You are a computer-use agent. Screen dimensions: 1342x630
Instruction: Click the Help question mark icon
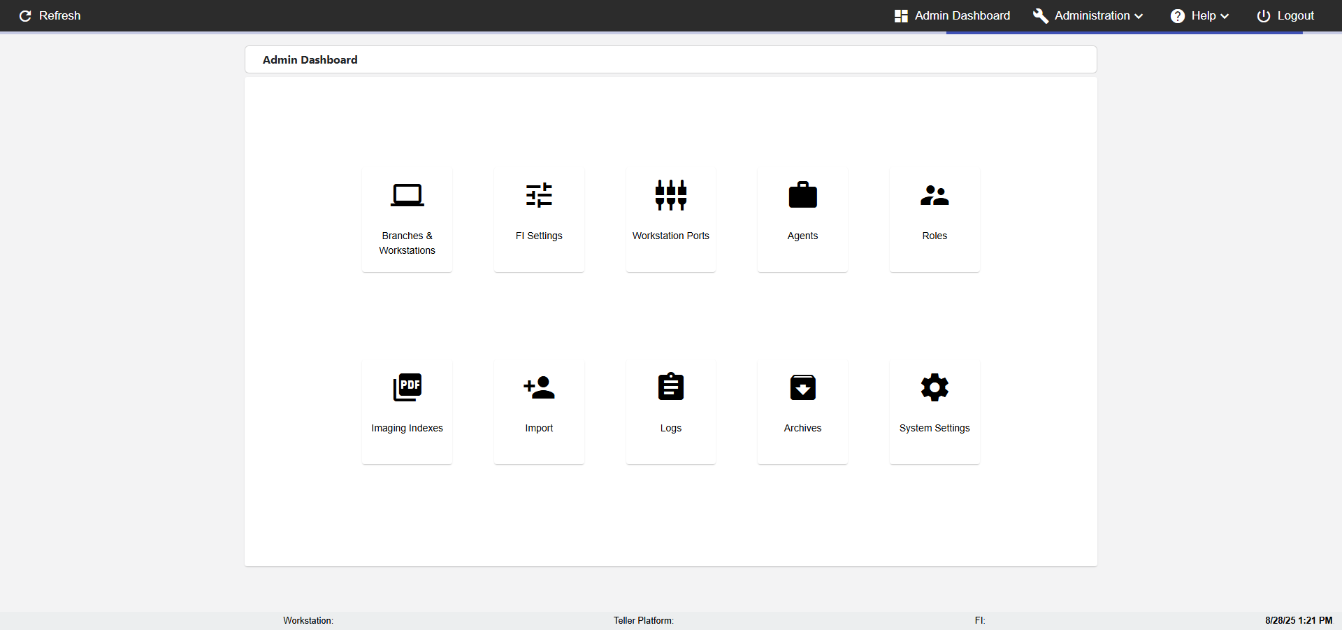pyautogui.click(x=1178, y=15)
